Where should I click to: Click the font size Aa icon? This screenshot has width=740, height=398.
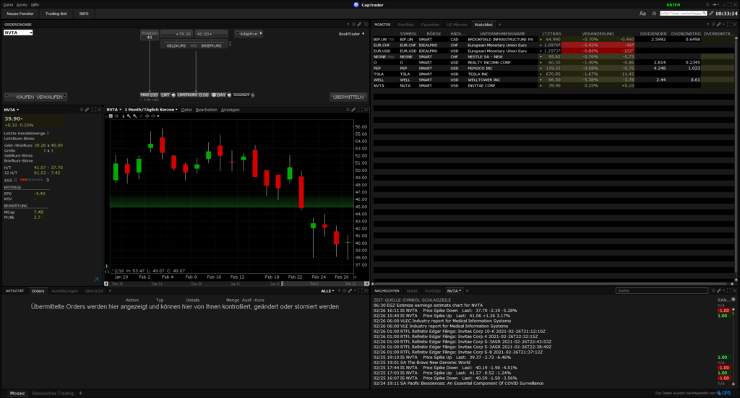tap(642, 13)
